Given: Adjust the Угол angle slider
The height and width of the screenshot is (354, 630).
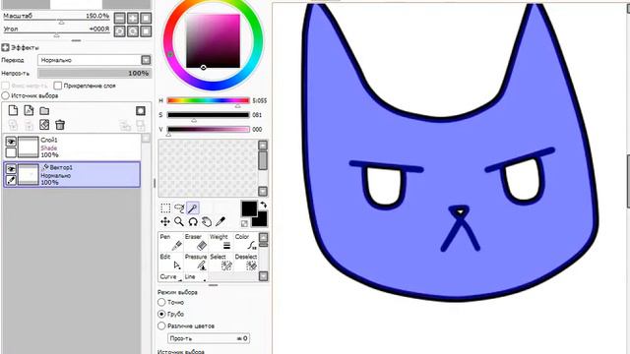Looking at the screenshot, I should pos(56,32).
